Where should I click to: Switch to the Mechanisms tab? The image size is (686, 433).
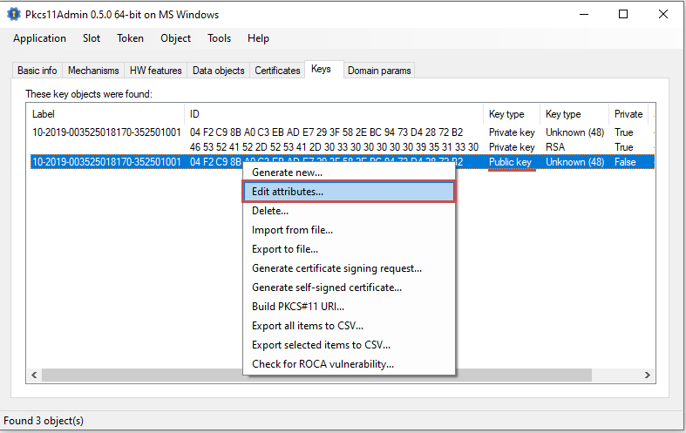point(93,71)
